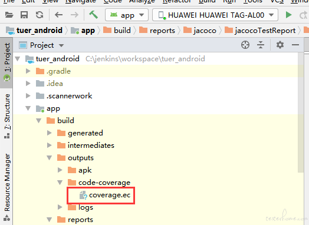Click tuer_android in the breadcrumb bar

34,31
